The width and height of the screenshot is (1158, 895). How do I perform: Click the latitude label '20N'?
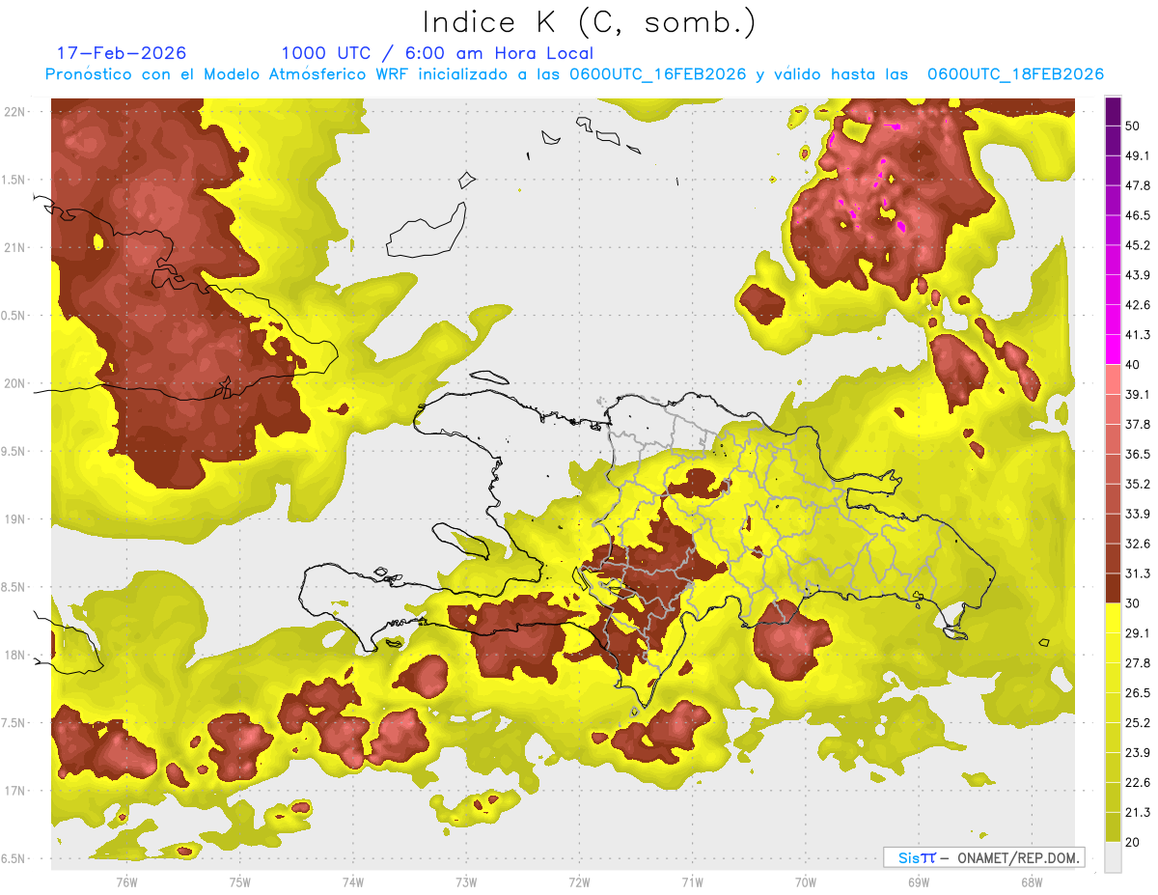point(16,383)
